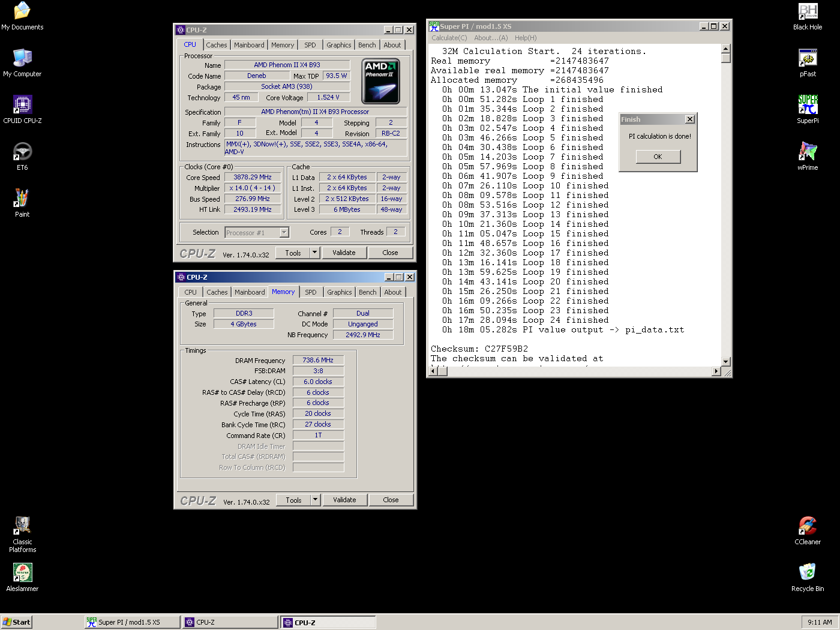Click Super PI horizontal scrollbar left arrow
The width and height of the screenshot is (840, 630).
(x=433, y=371)
